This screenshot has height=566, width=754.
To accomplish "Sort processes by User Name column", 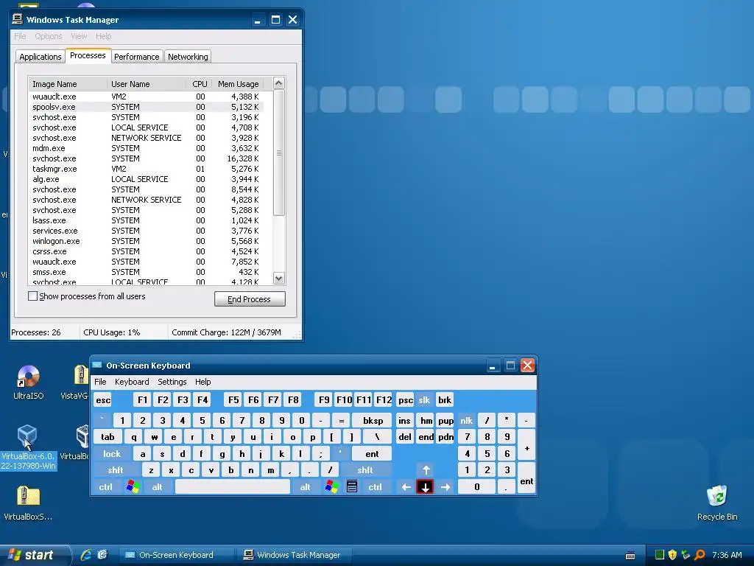I will pyautogui.click(x=147, y=84).
